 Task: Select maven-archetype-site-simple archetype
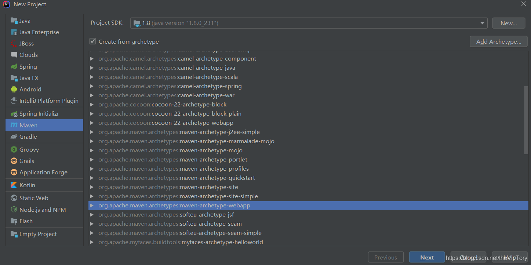(x=308, y=196)
